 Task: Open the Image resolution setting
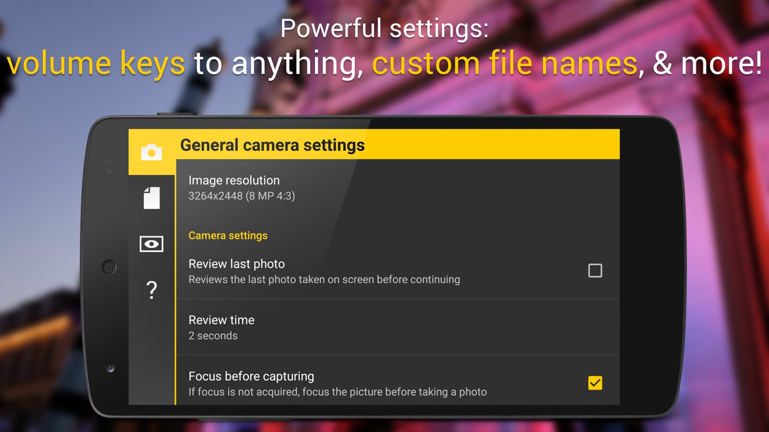(398, 188)
